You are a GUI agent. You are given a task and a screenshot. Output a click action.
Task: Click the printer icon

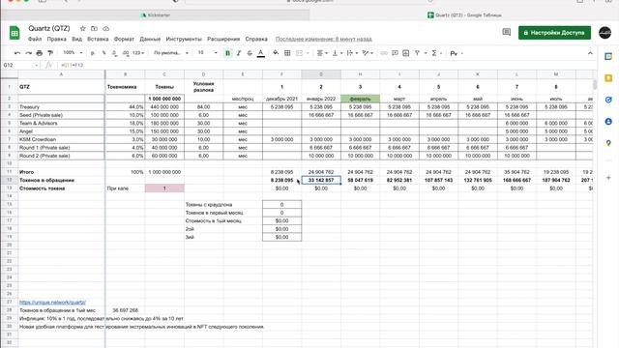tap(39, 53)
